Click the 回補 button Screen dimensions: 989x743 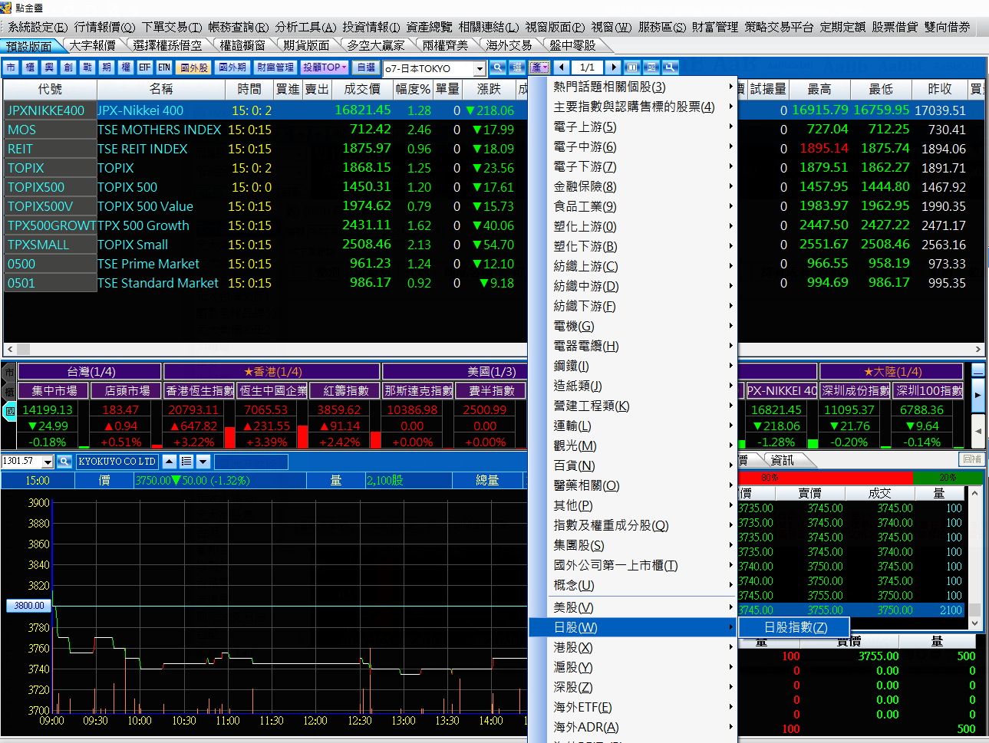(x=972, y=459)
